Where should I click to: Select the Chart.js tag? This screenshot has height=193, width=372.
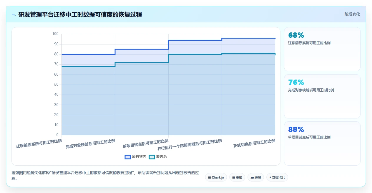216,177
